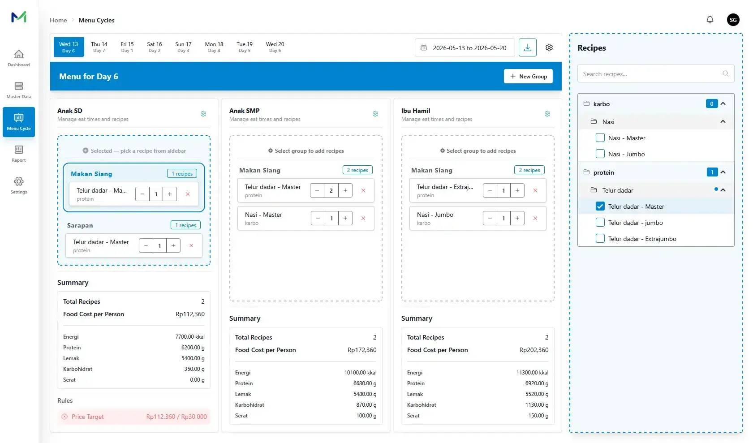
Task: Collapse the Telur dadar folder
Action: [723, 190]
